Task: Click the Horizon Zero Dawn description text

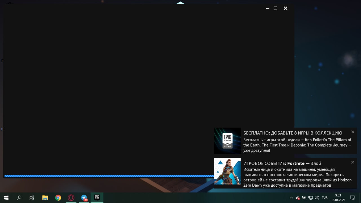Action: (298, 177)
